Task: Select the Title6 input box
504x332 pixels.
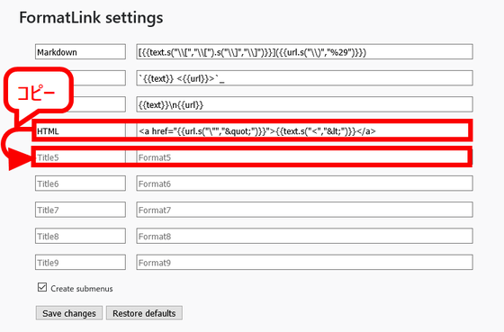Action: coord(80,184)
